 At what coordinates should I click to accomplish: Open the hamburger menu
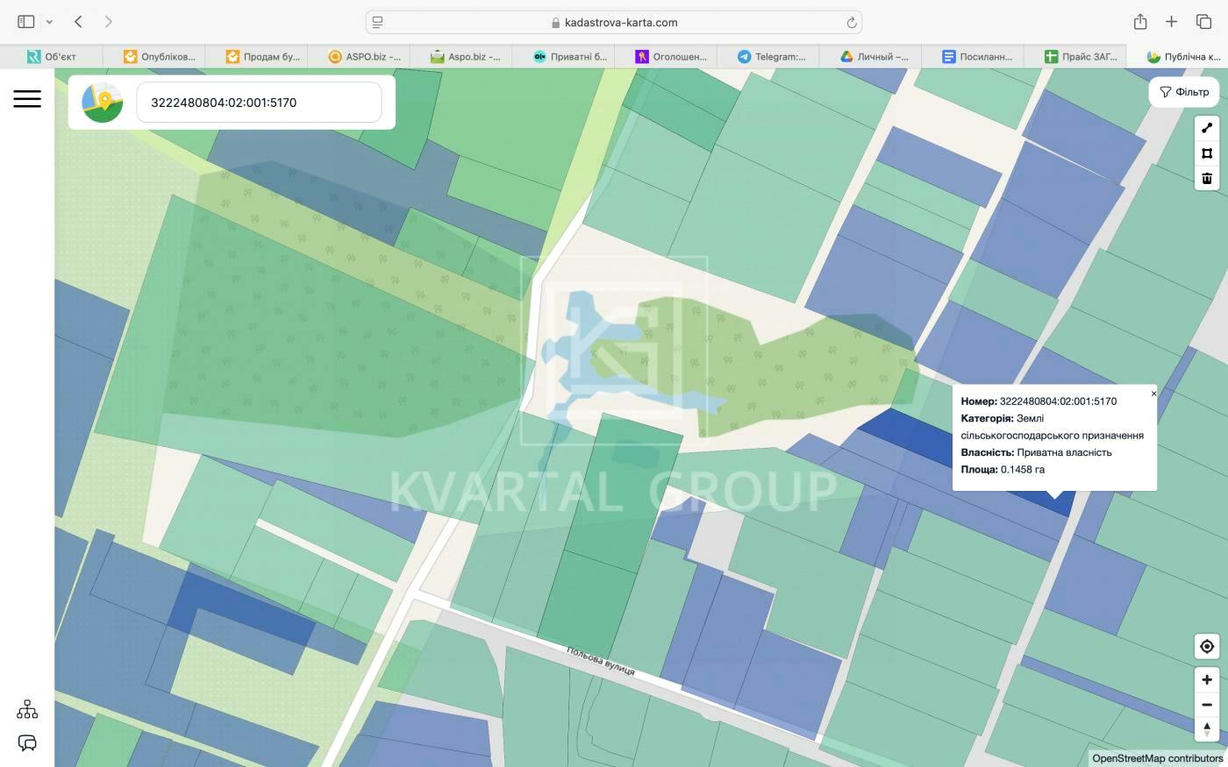coord(27,99)
